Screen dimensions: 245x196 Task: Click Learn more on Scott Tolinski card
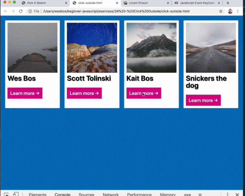pos(84,93)
